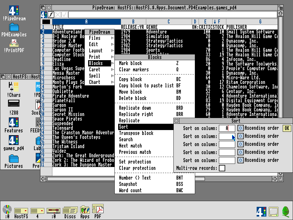Click PipeDream window toggle size icon
The width and height of the screenshot is (293, 220).
click(x=280, y=7)
